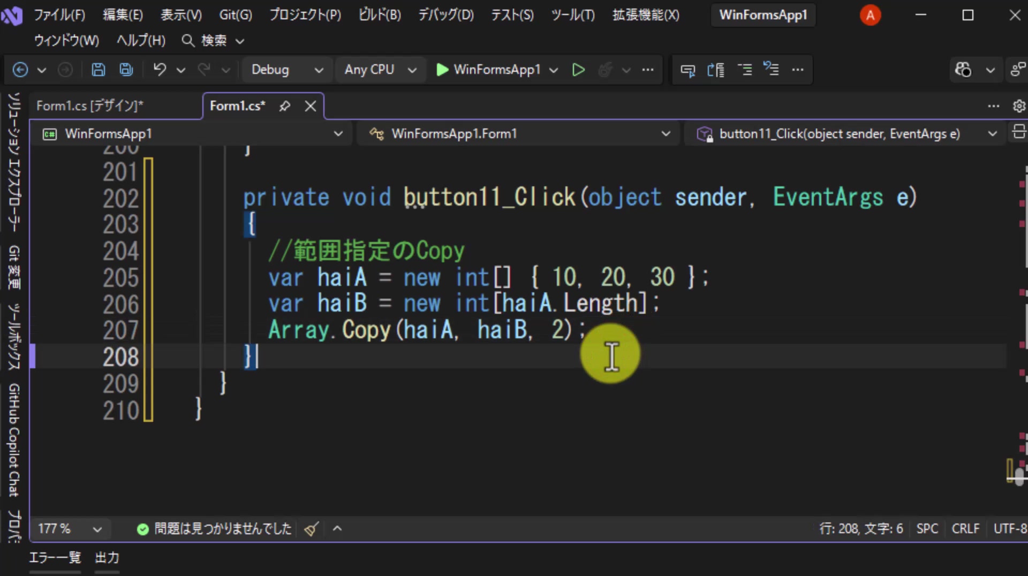
Task: Expand the issues navigation up-arrow in status bar
Action: tap(337, 529)
